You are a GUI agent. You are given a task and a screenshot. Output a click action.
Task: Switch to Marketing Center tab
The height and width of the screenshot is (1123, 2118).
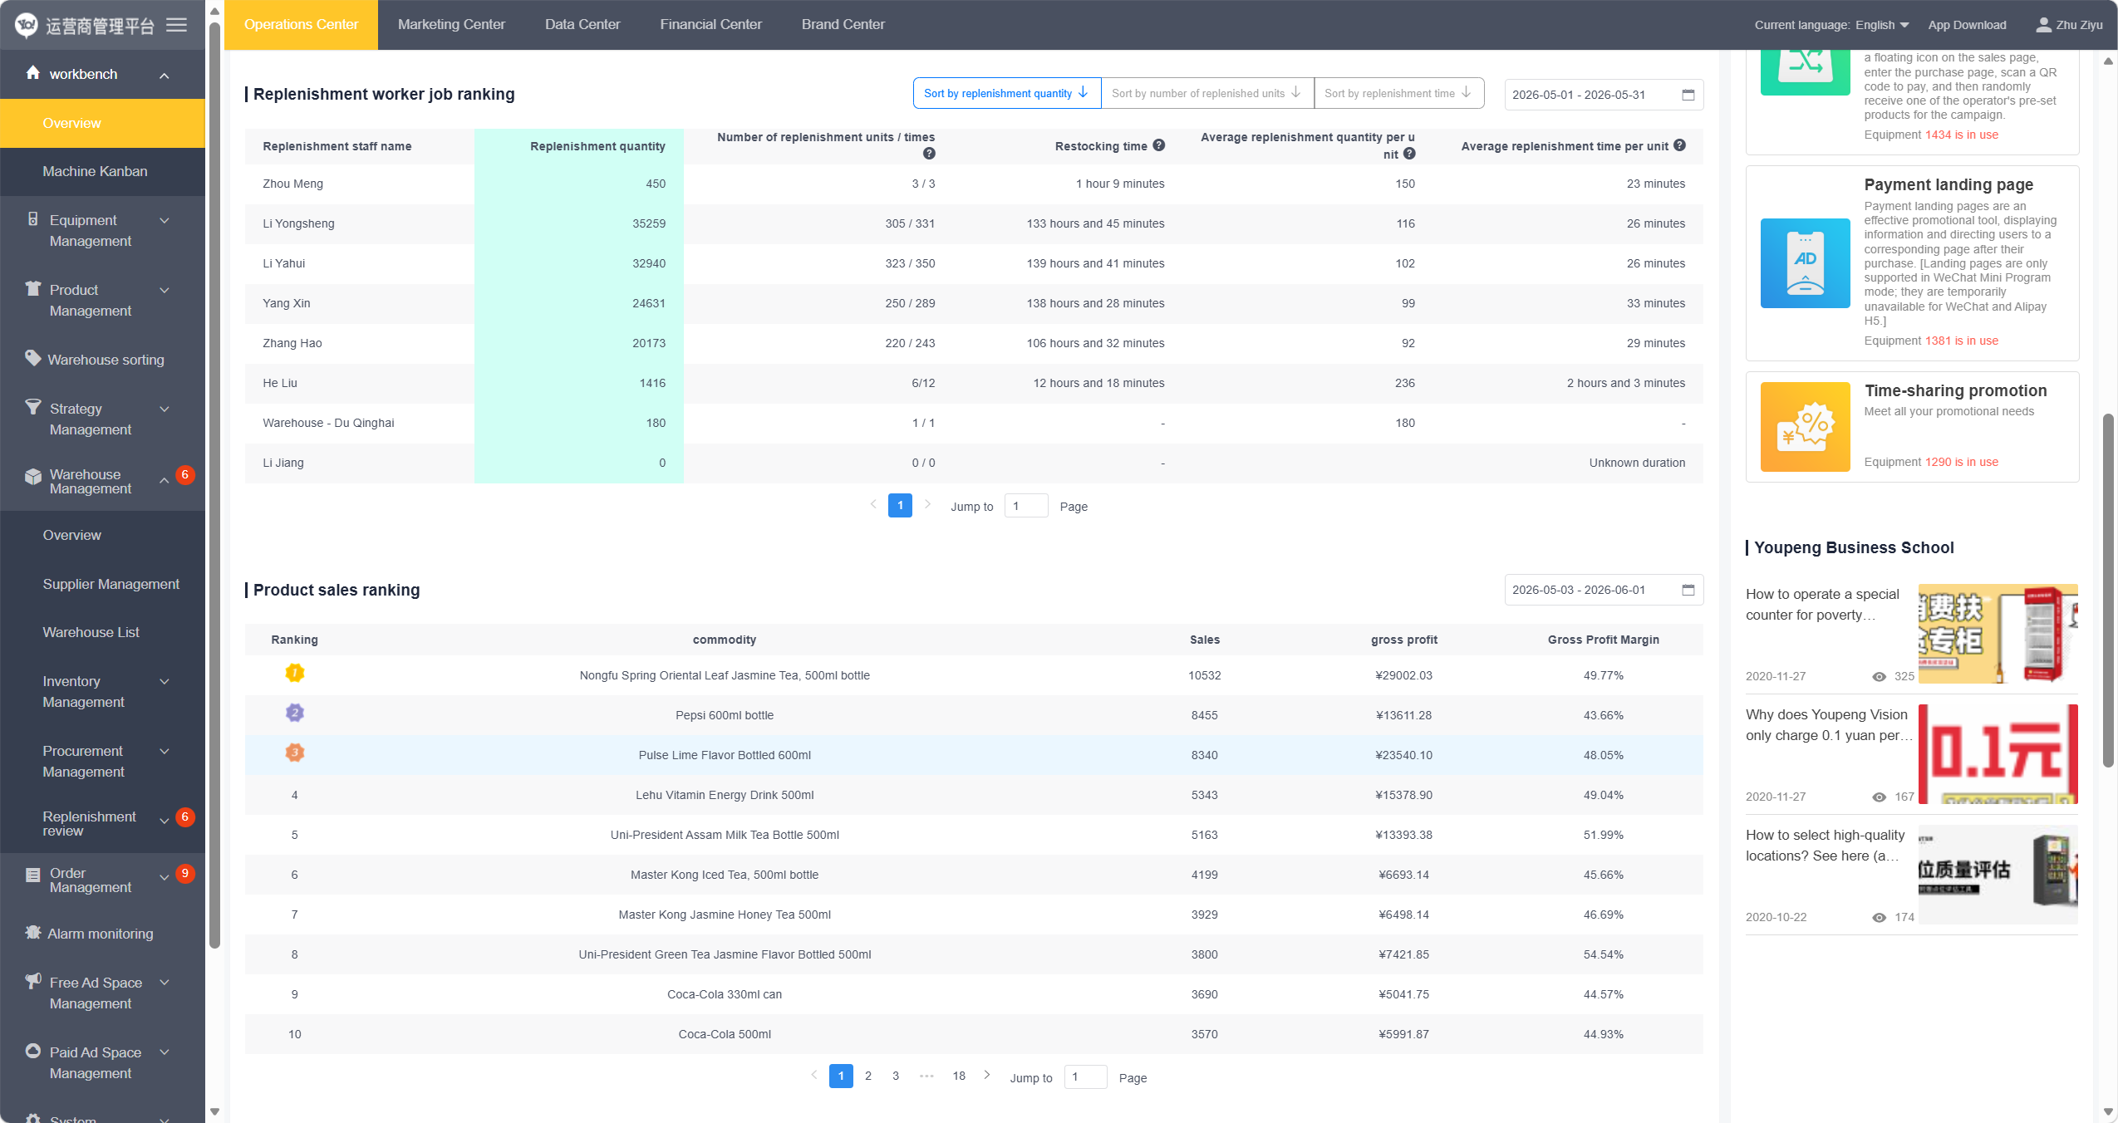tap(451, 25)
